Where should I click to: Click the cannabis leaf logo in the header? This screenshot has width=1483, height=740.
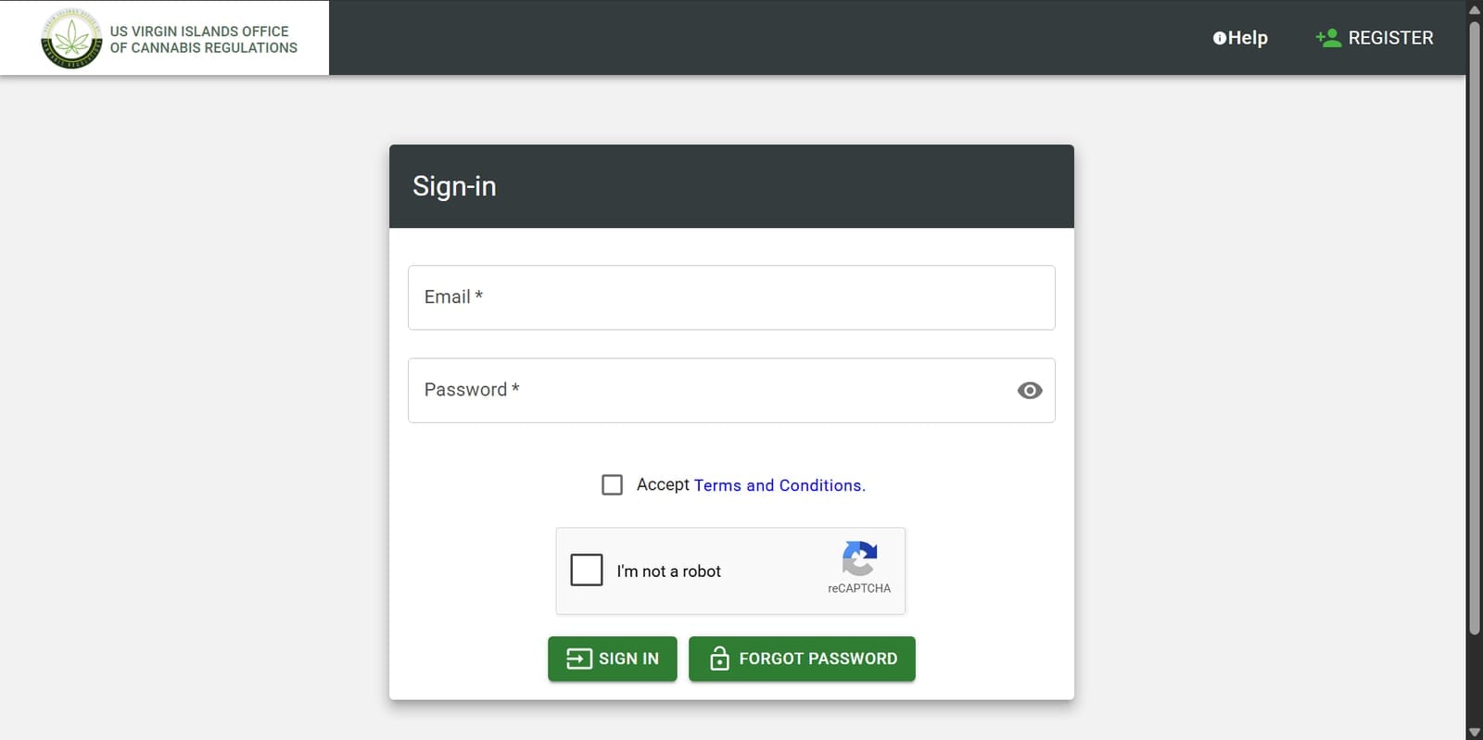coord(72,37)
